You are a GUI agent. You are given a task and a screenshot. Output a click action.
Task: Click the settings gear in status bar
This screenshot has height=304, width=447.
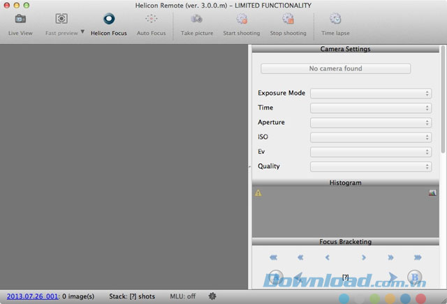[212, 296]
